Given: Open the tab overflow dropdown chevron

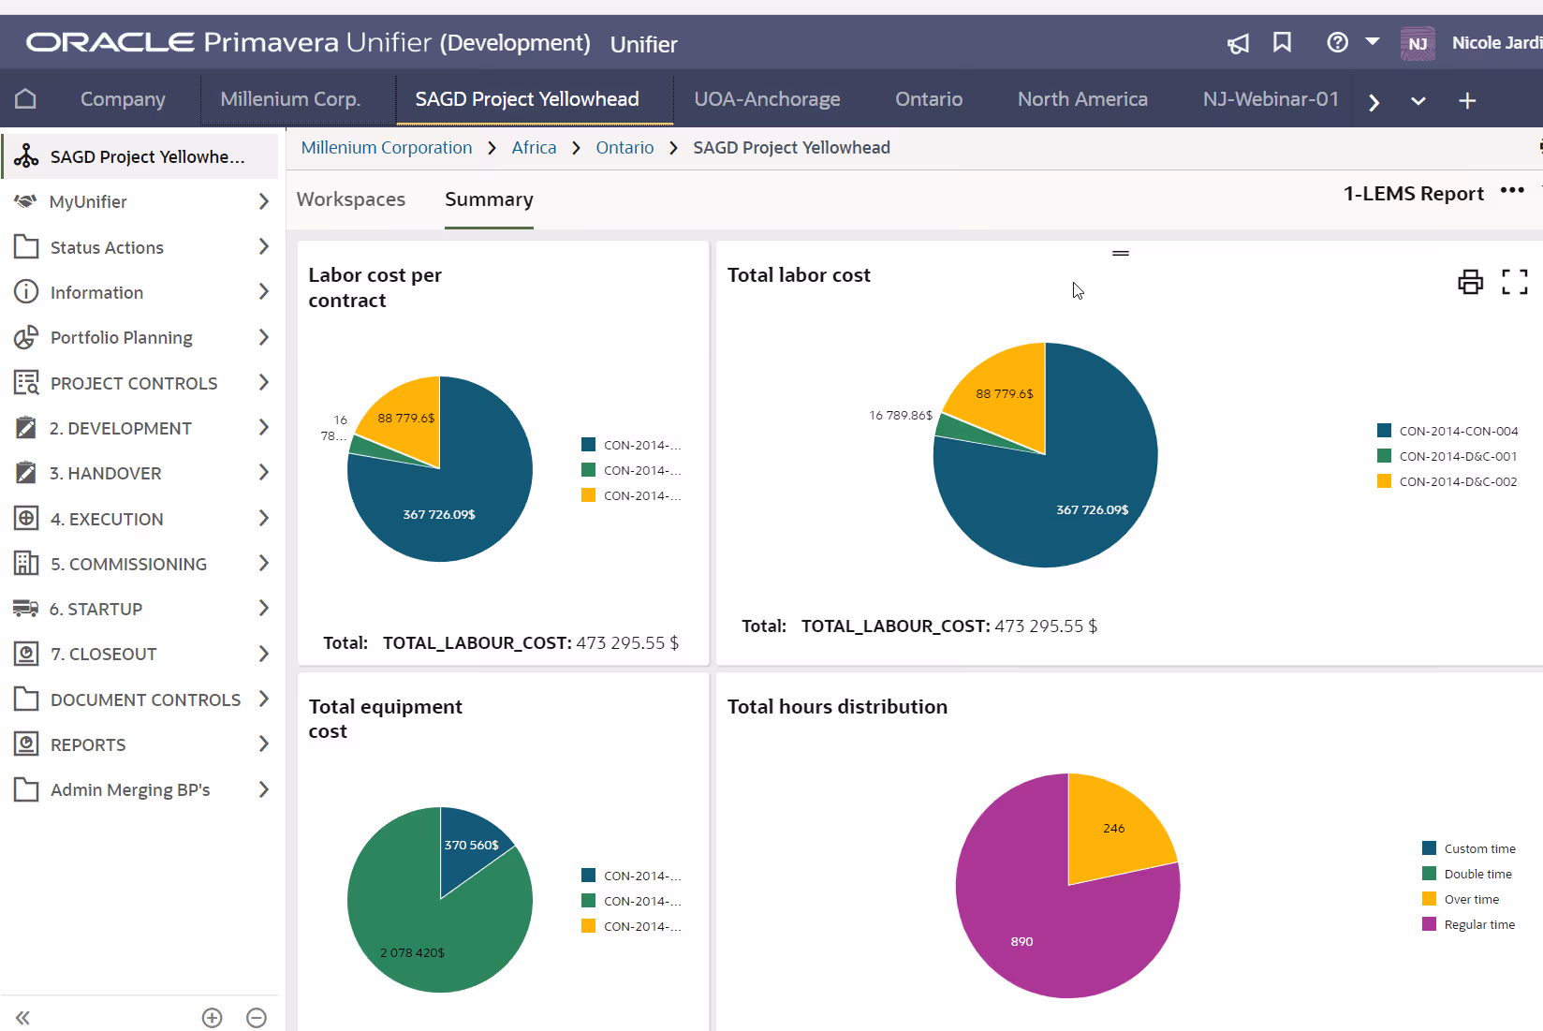Looking at the screenshot, I should pyautogui.click(x=1418, y=100).
